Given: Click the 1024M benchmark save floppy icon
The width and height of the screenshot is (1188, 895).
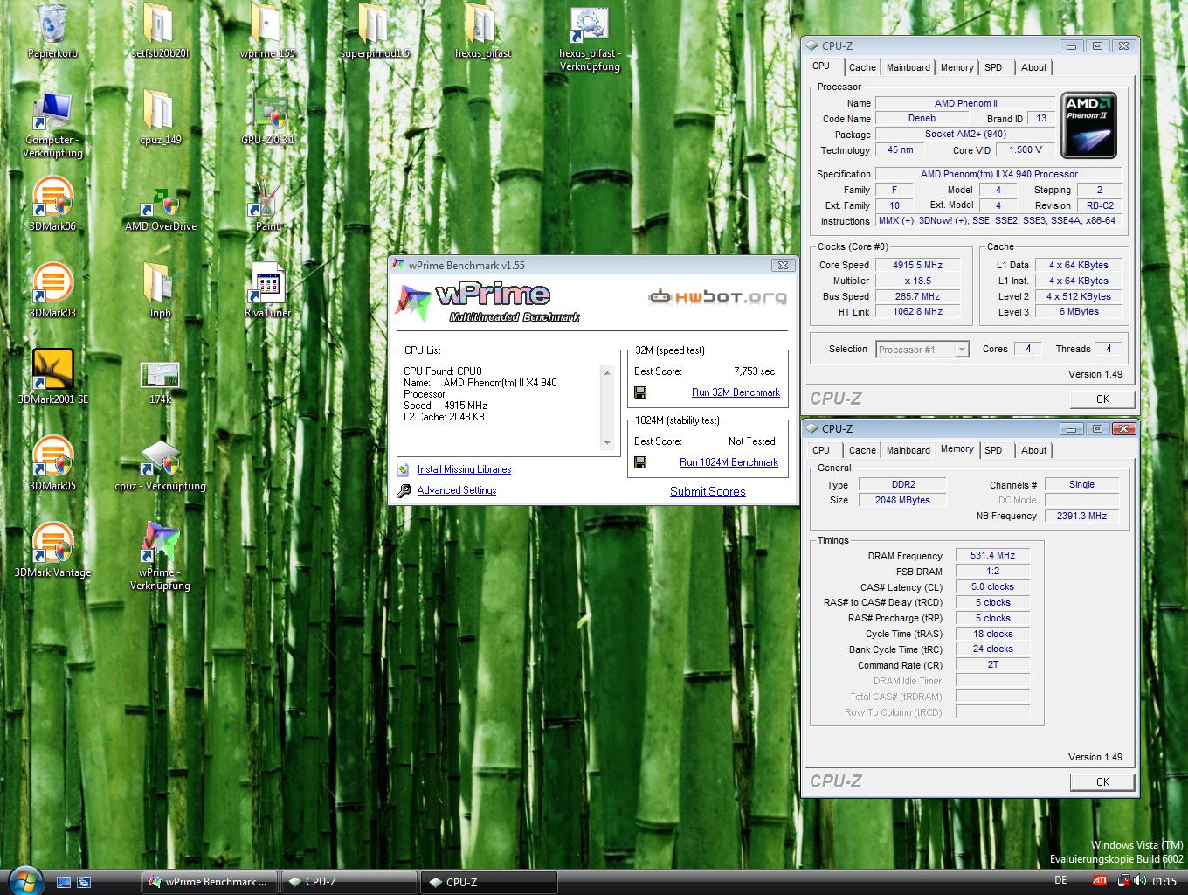Looking at the screenshot, I should (x=640, y=462).
